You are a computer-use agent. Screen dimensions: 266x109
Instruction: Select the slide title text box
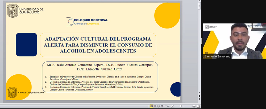(x=97, y=45)
